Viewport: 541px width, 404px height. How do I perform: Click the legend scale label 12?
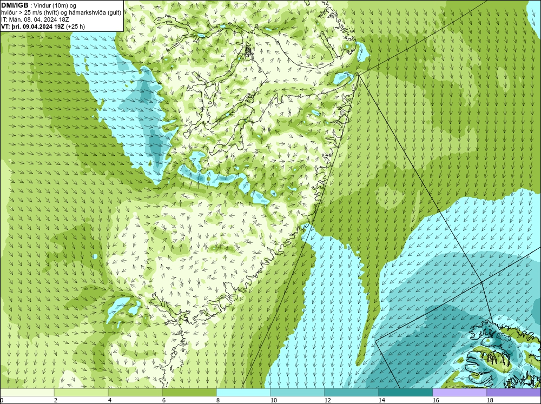327,400
